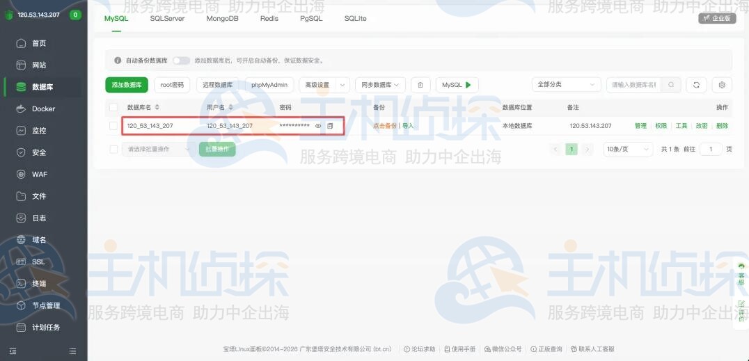Expand the 高级设置 dropdown arrow

[342, 85]
